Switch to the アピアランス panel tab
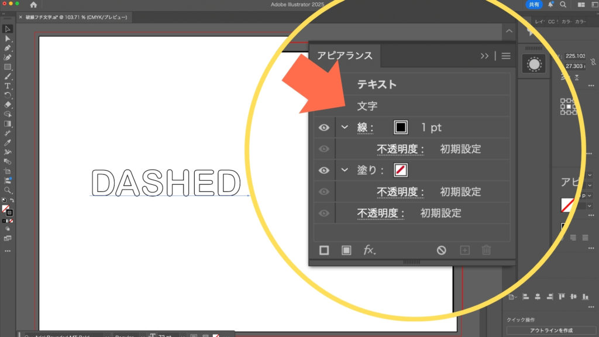Screen dimensions: 599x337 click(x=345, y=56)
